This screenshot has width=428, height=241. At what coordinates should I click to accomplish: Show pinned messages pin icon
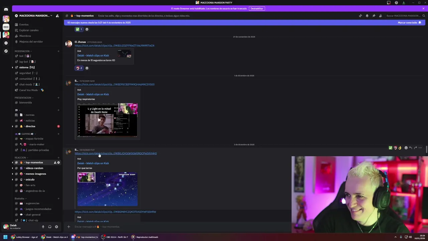pos(374,16)
